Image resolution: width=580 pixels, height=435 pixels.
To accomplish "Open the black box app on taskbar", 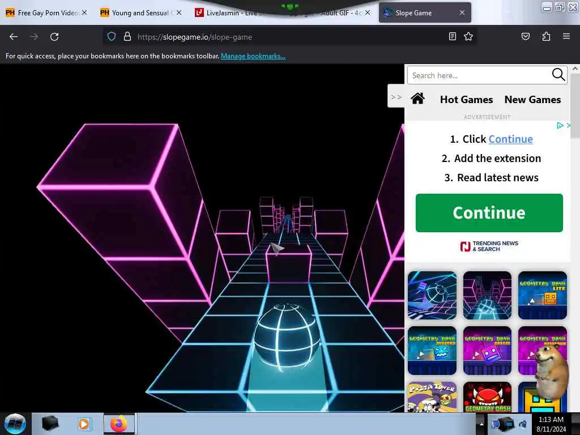I will point(50,424).
